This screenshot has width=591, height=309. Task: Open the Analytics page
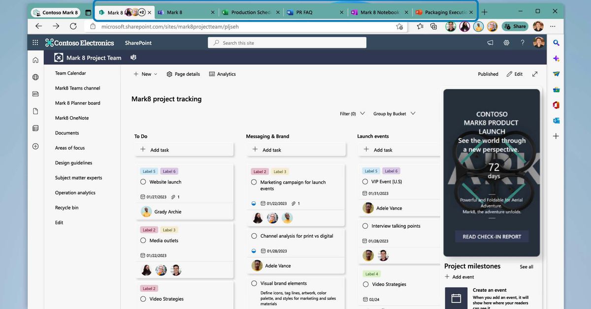(222, 74)
